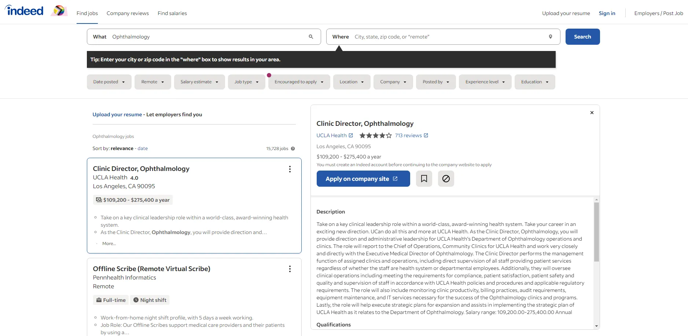This screenshot has width=688, height=336.
Task: Sort results by date
Action: click(x=143, y=149)
